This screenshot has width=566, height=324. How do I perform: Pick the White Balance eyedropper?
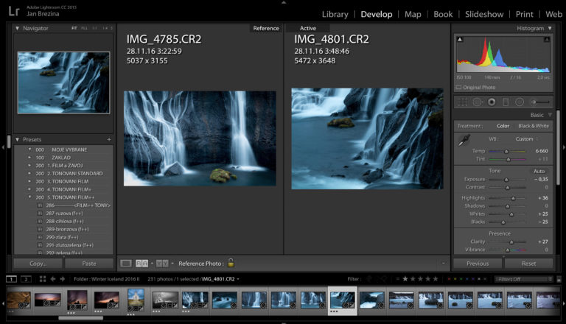coord(464,140)
